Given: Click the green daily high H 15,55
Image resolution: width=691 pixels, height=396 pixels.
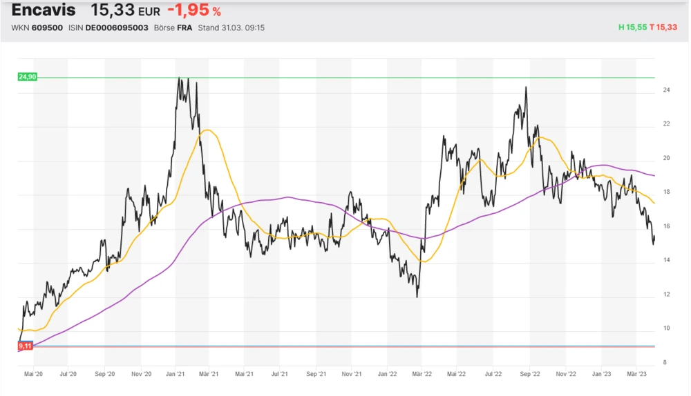Looking at the screenshot, I should click(x=634, y=28).
